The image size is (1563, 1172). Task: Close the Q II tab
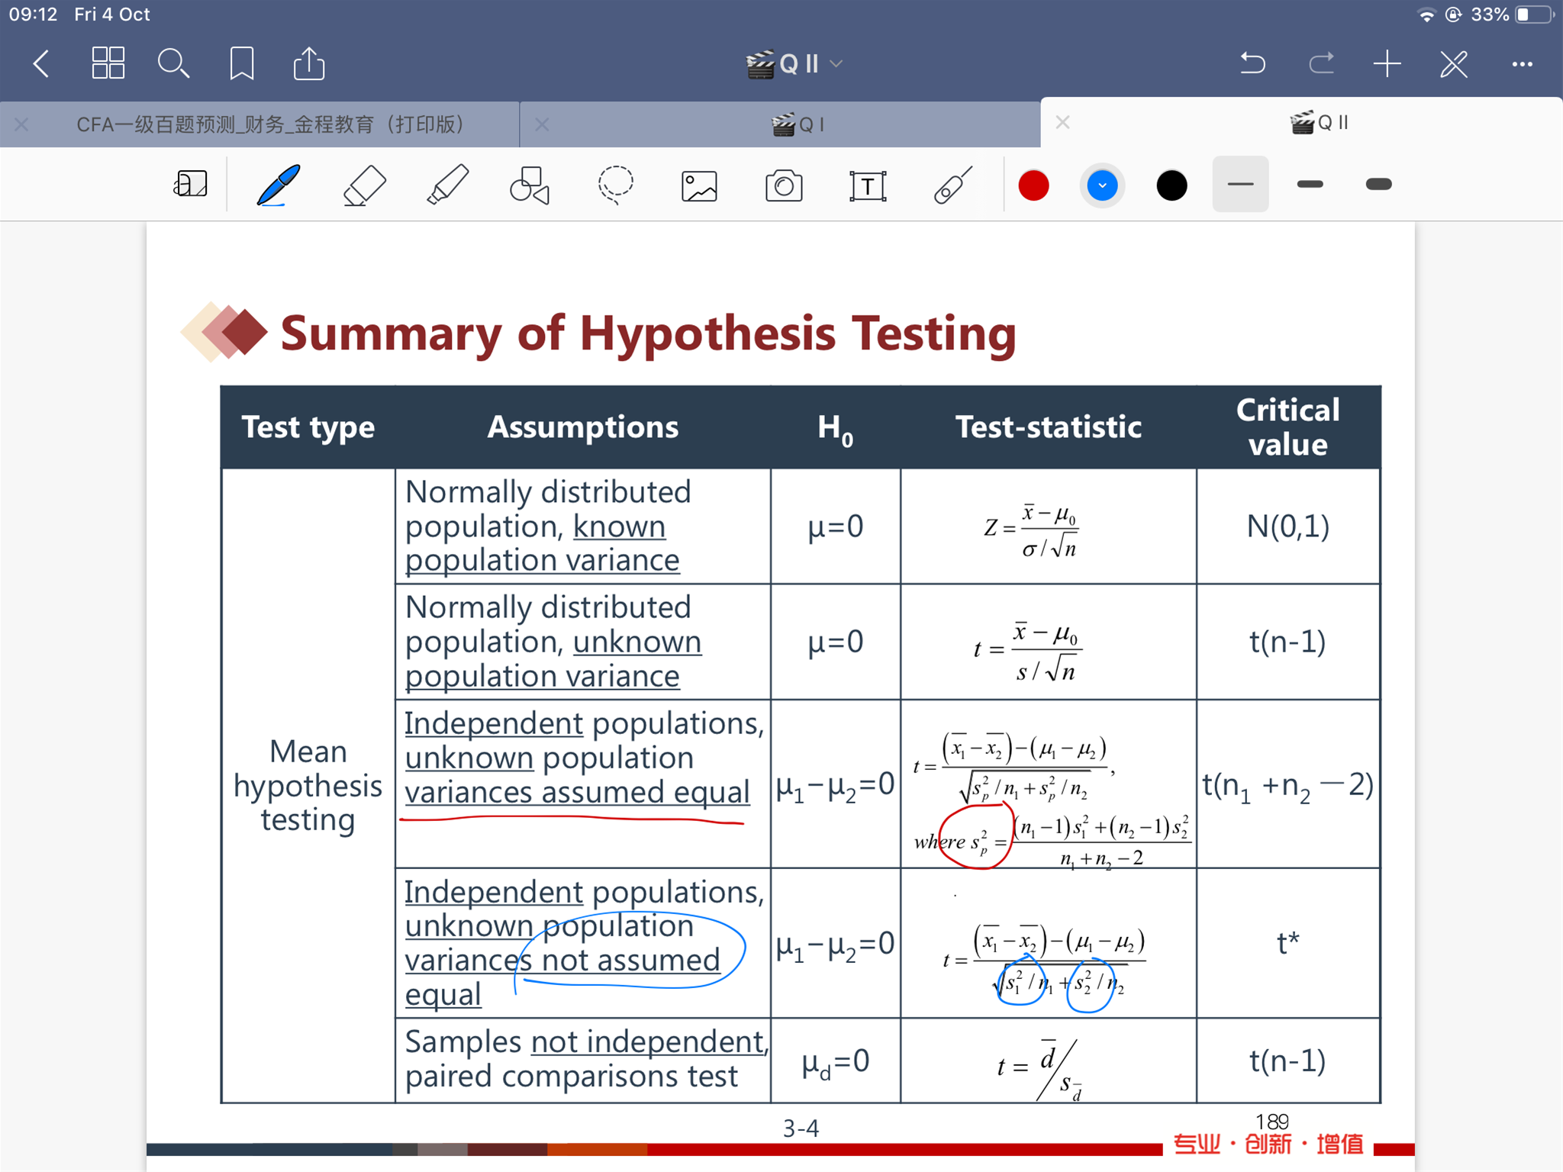[1062, 122]
